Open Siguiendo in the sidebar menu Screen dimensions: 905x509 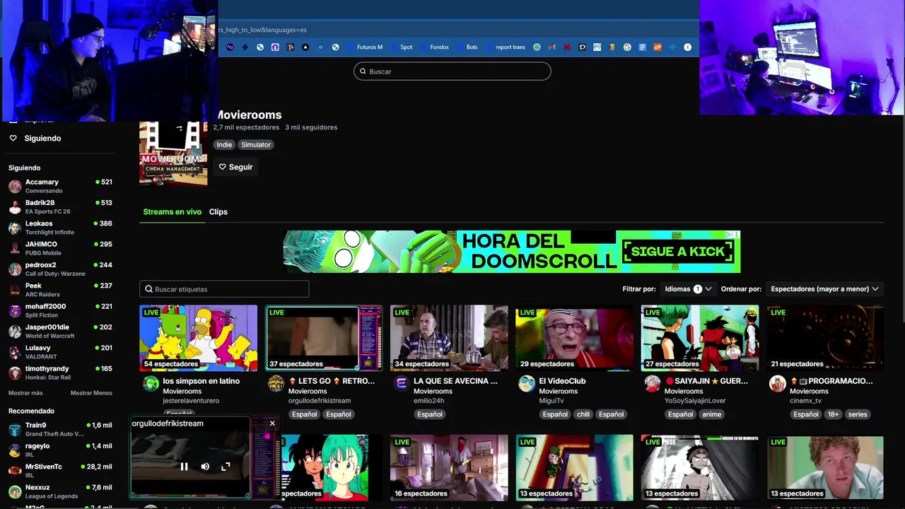pos(42,138)
